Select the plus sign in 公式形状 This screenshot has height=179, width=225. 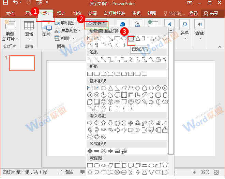[90, 151]
